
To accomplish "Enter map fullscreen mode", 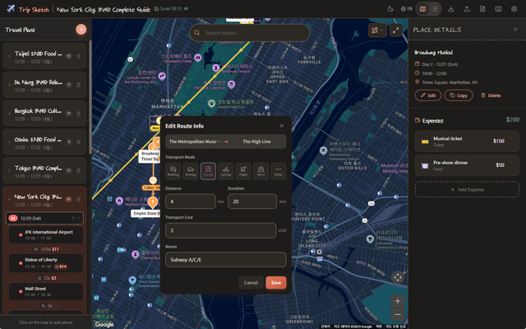I will [x=396, y=30].
